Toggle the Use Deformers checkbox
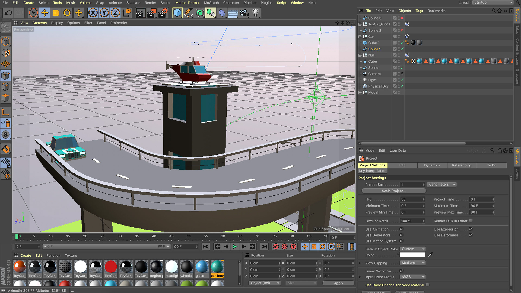521x293 pixels. click(471, 235)
